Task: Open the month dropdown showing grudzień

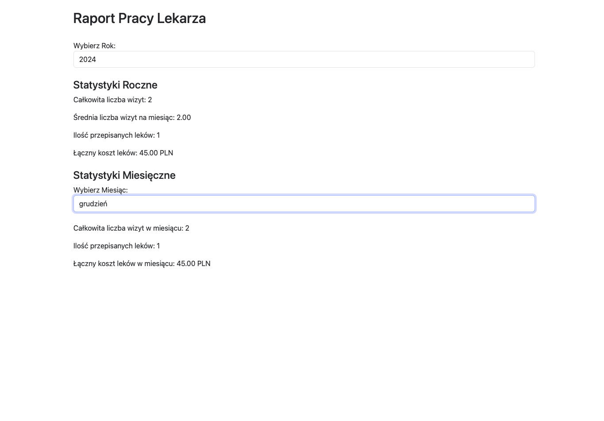Action: click(x=304, y=204)
